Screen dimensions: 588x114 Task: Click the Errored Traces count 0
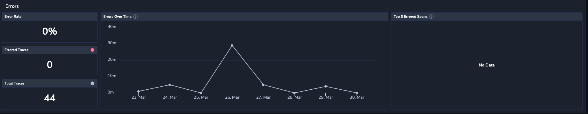(50, 65)
